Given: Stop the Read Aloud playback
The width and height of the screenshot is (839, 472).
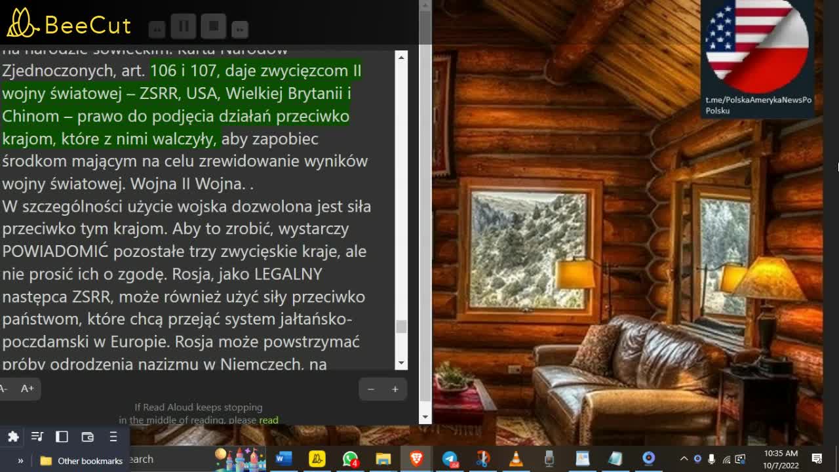Looking at the screenshot, I should (214, 27).
